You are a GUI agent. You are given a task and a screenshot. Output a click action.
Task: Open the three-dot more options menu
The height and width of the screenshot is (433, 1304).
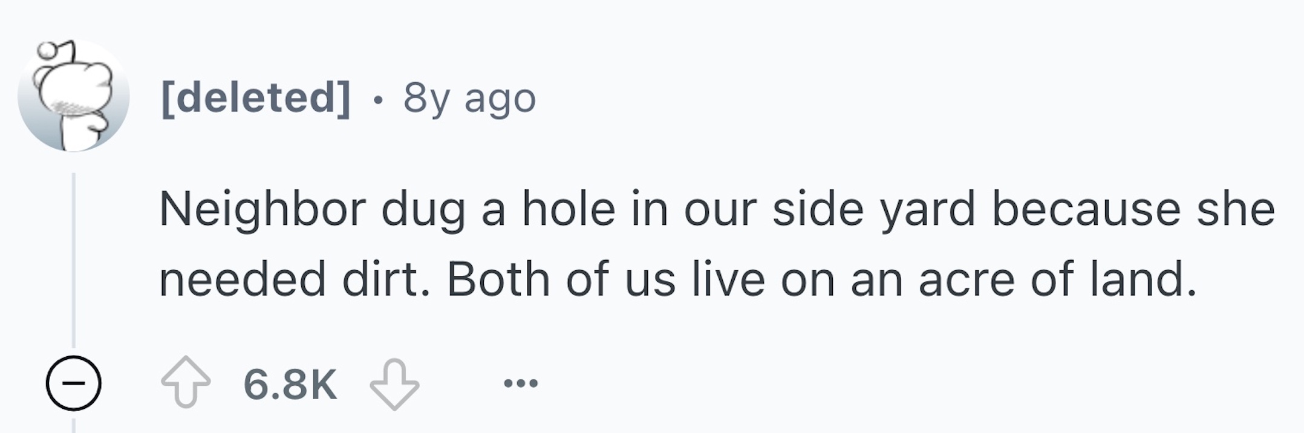pos(520,383)
